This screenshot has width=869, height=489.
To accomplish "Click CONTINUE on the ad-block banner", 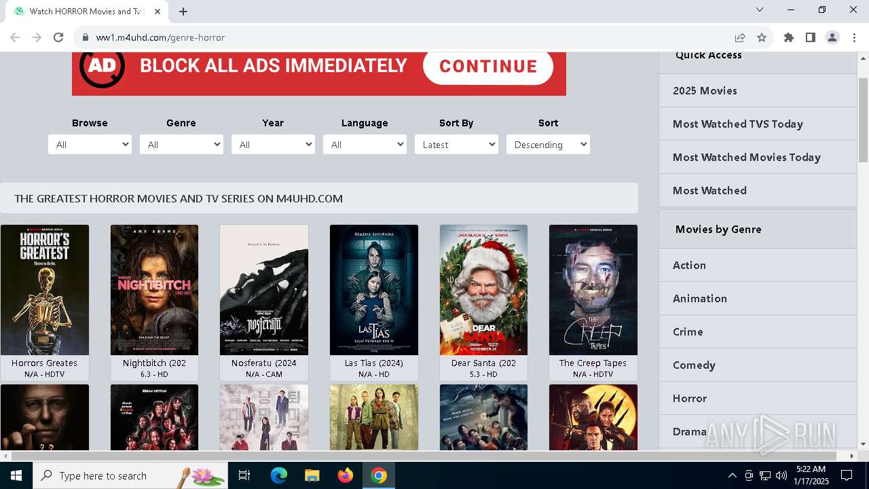I will point(488,67).
